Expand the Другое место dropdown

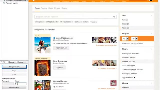(x=128, y=77)
